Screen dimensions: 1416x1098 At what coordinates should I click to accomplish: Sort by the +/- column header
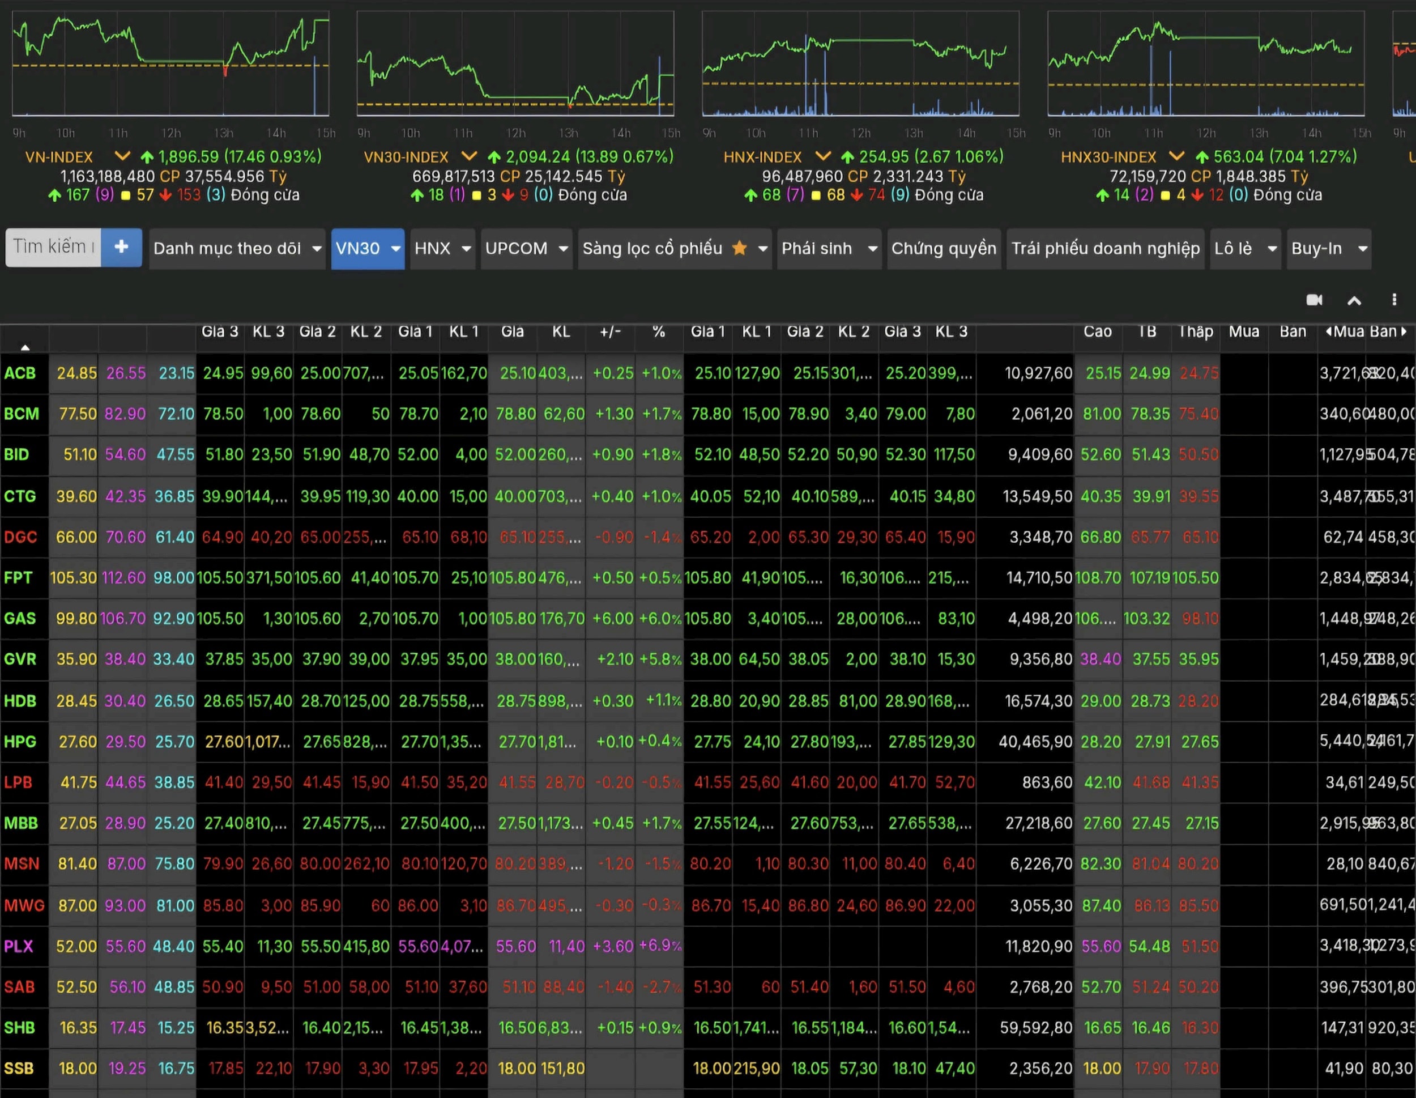click(610, 331)
